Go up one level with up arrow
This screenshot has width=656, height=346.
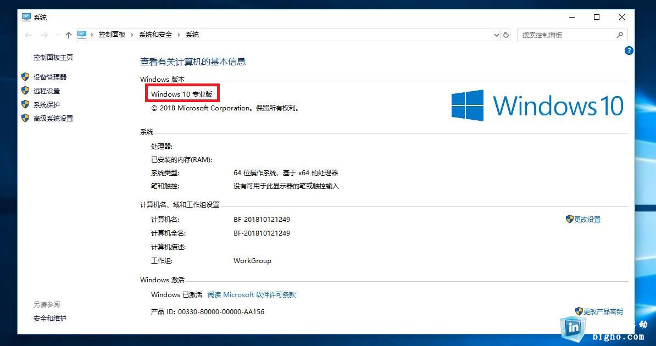69,35
